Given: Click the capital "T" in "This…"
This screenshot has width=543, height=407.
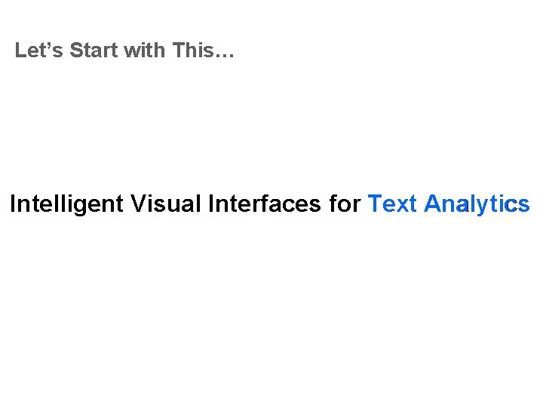Looking at the screenshot, I should 178,51.
